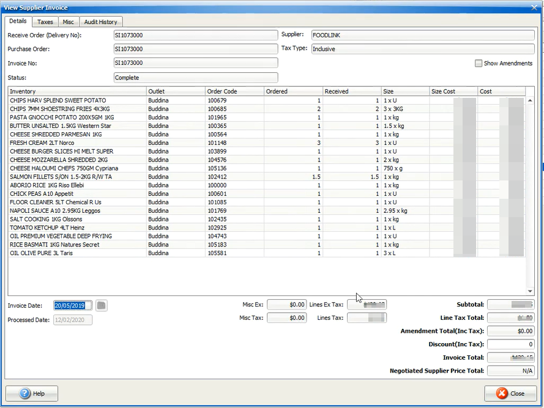Select SALT COOKING 1KG Olssons row
544x408 pixels.
(x=266, y=219)
